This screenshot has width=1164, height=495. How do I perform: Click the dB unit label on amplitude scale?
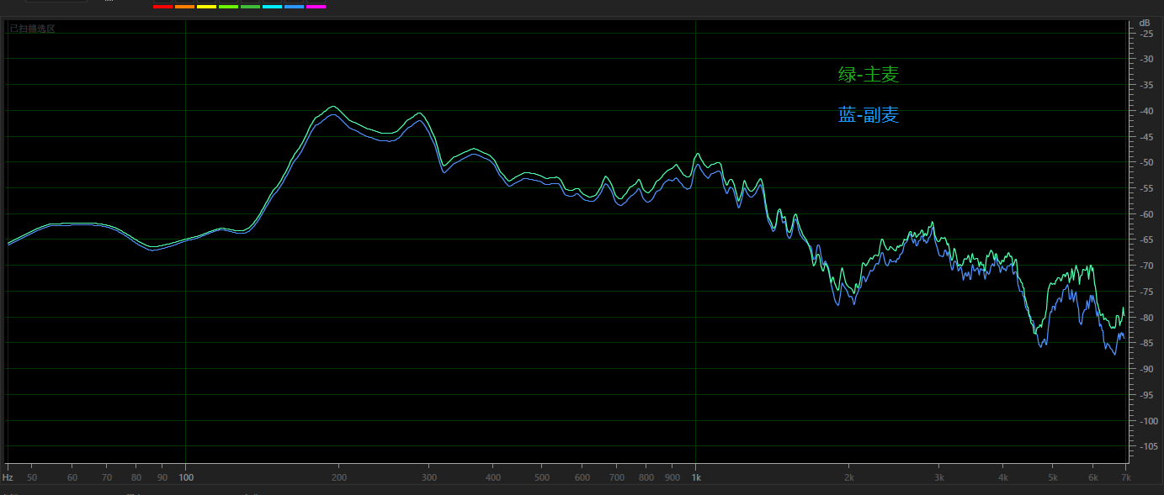tap(1144, 23)
